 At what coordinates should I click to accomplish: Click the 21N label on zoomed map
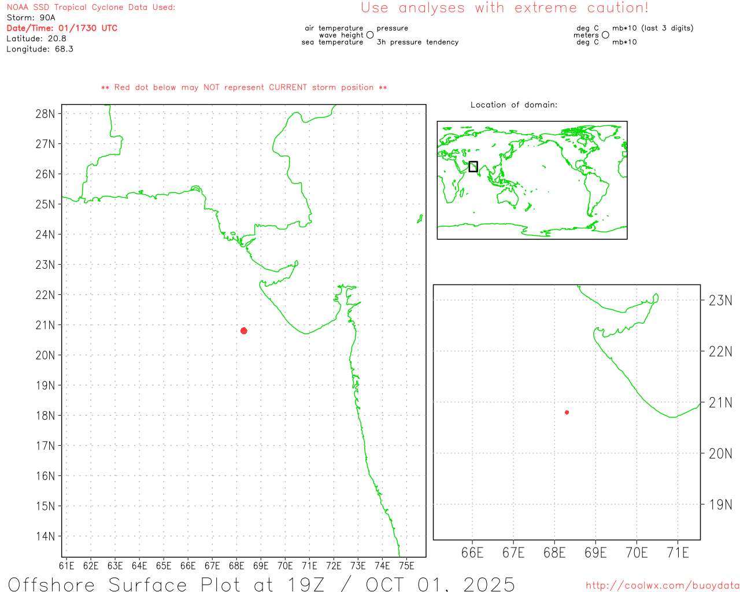(720, 403)
